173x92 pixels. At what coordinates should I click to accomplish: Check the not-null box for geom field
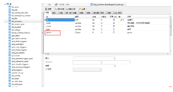[x=114, y=33]
